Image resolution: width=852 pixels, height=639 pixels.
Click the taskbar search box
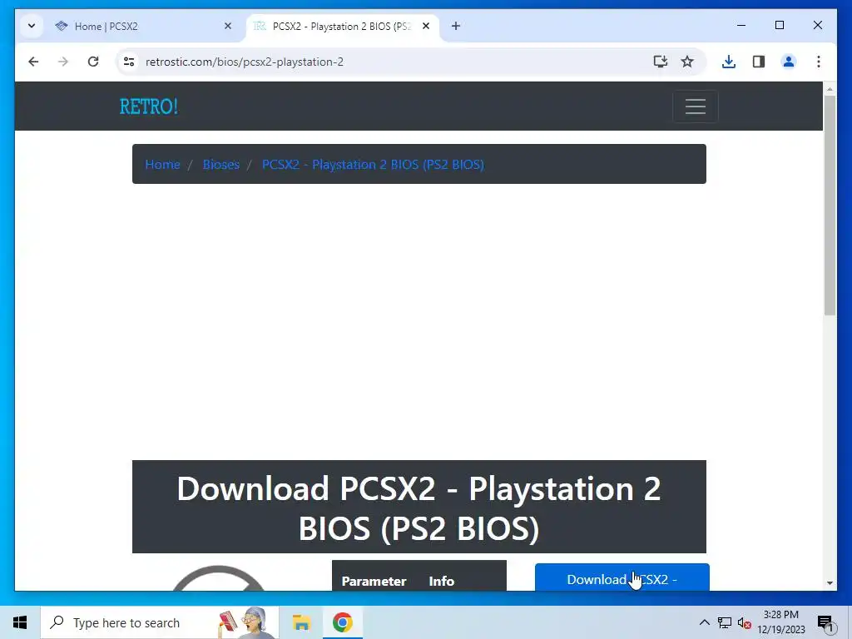coord(160,622)
